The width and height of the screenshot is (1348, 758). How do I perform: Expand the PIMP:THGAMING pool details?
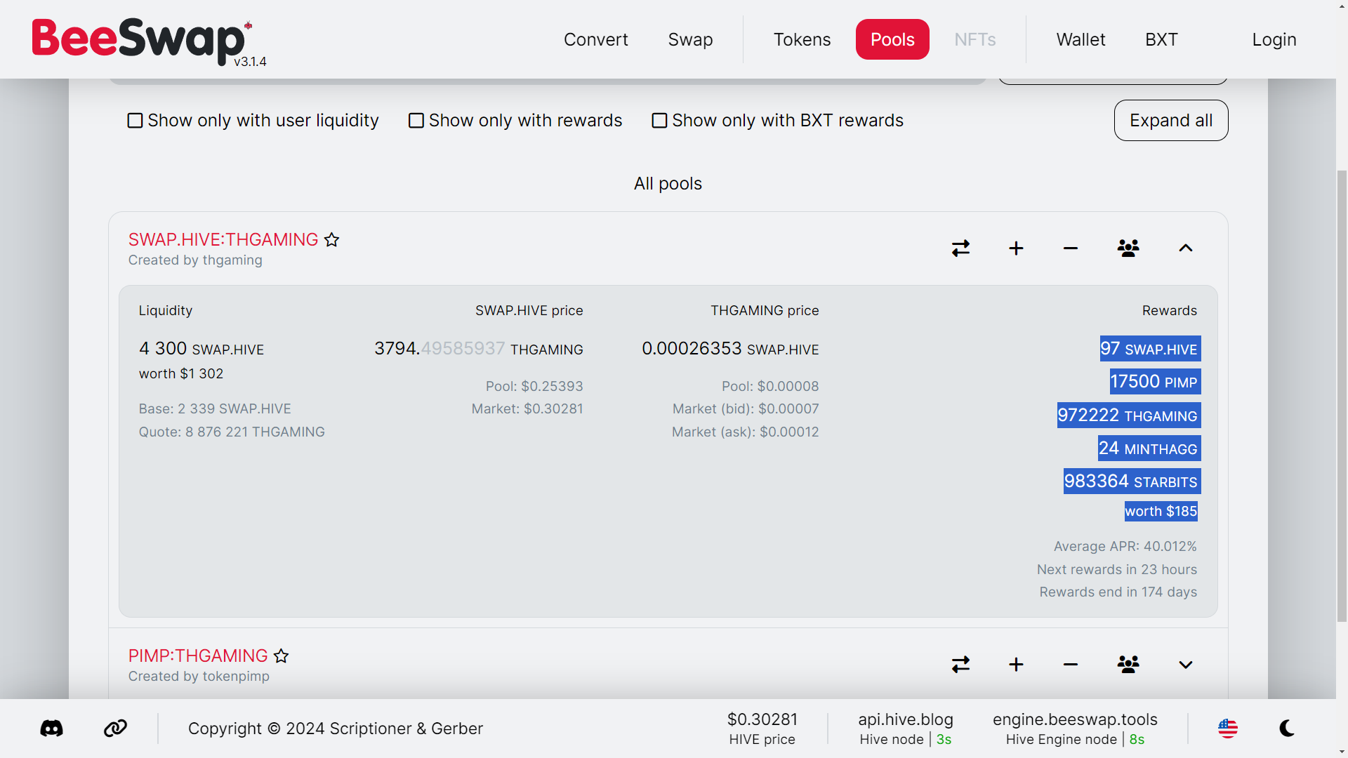[1186, 665]
